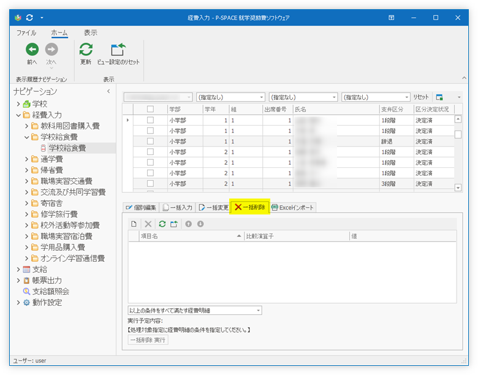This screenshot has height=375, width=478.
Task: Click the 一括削除 実行 button
Action: click(x=148, y=340)
